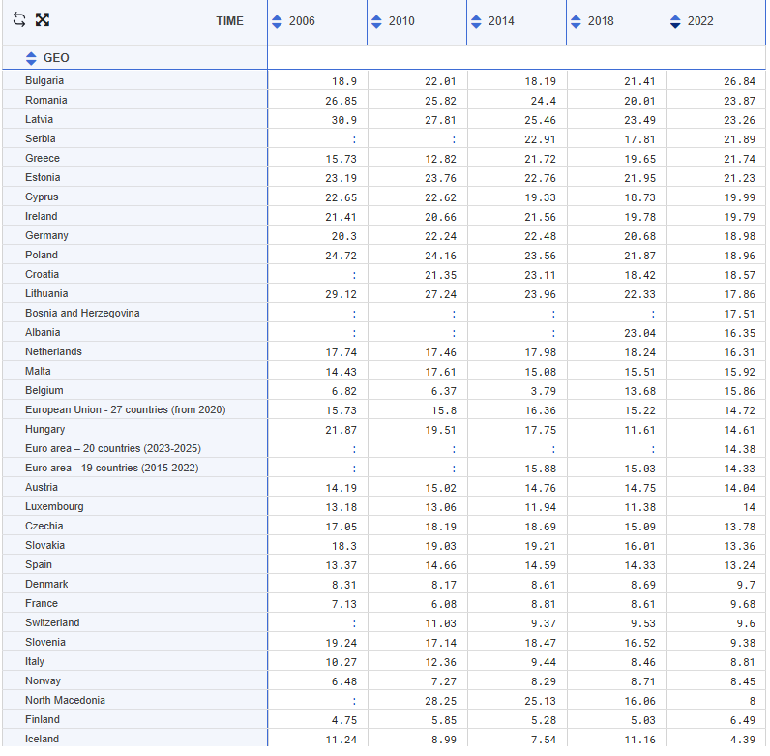Click Lithuania's 2006 value 29.12
Viewport: 770px width, 756px height.
(341, 294)
